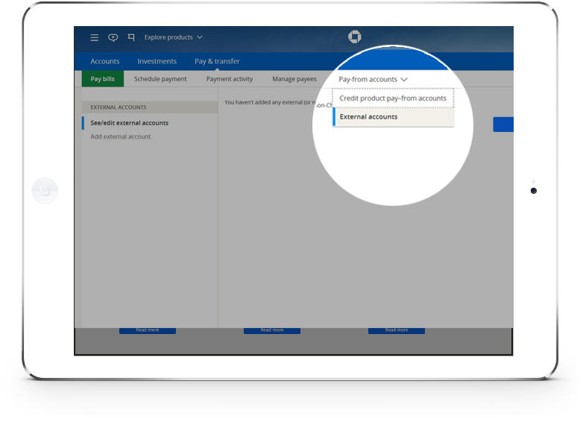Switch to the Accounts tab
Viewport: 583px width, 425px height.
click(105, 61)
